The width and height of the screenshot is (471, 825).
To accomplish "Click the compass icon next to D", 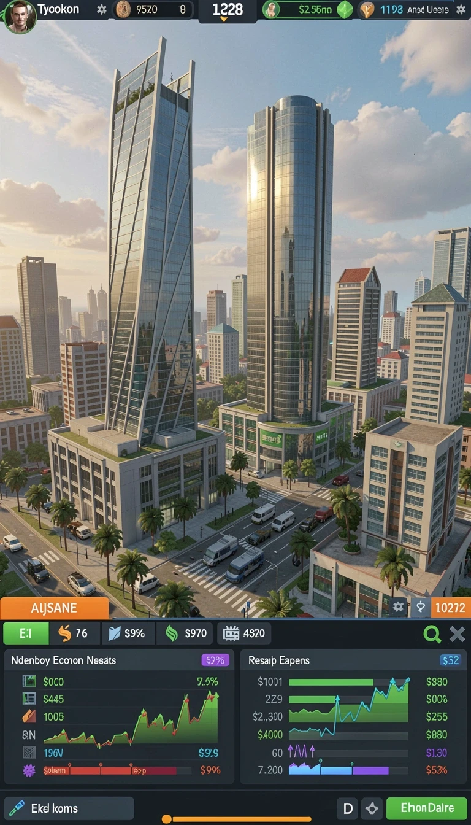I will (x=372, y=808).
